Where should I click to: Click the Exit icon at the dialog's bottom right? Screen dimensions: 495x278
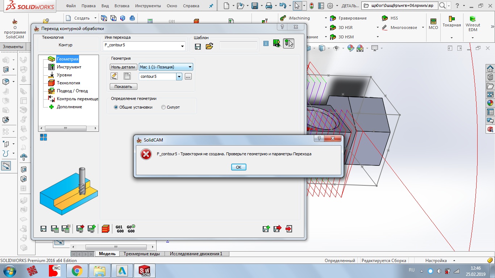[x=289, y=229]
